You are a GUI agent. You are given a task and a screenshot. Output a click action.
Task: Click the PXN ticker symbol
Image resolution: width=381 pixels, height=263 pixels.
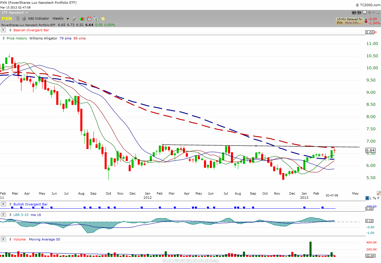pos(7,19)
